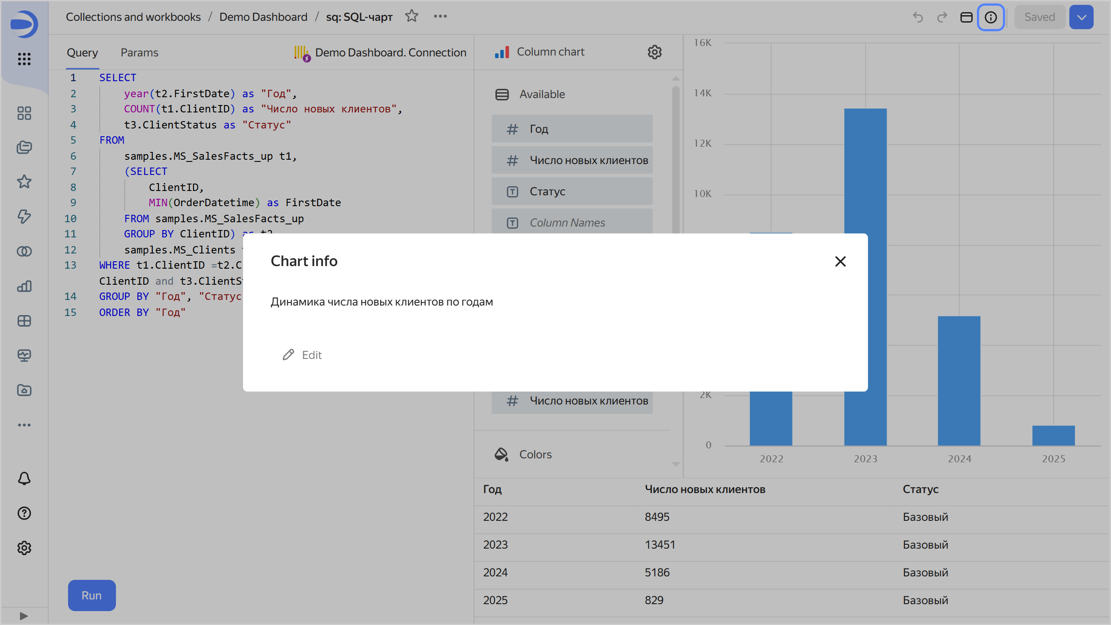Open the help question mark icon

(x=24, y=513)
